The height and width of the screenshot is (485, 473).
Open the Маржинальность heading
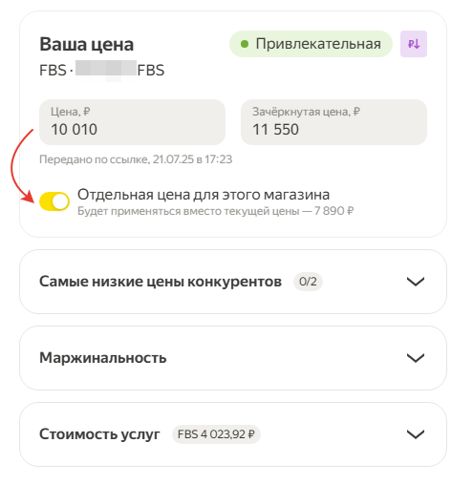coord(102,358)
